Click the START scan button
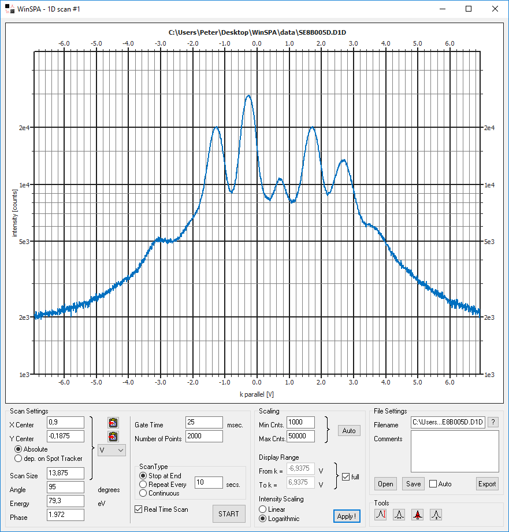Image resolution: width=509 pixels, height=532 pixels. (229, 513)
